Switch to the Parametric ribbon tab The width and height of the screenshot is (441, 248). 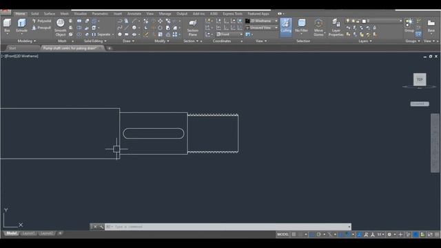[100, 14]
